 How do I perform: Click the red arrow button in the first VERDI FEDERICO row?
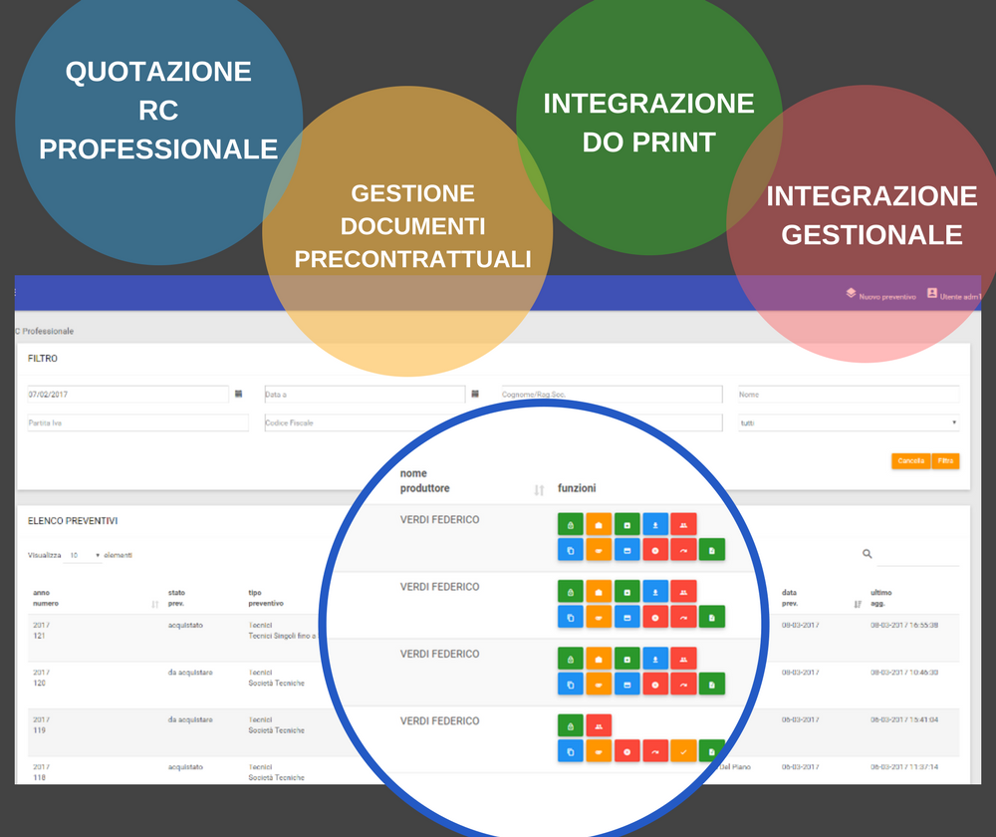coord(683,550)
